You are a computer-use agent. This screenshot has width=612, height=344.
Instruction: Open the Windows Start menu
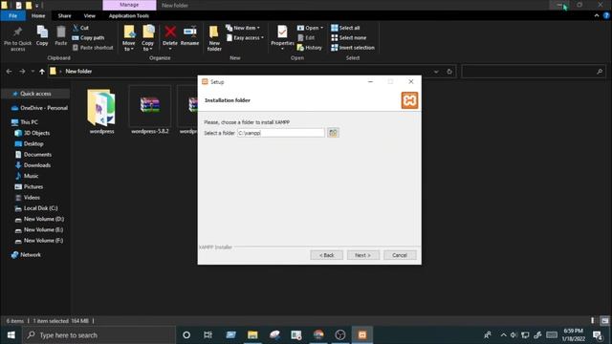[x=11, y=335]
